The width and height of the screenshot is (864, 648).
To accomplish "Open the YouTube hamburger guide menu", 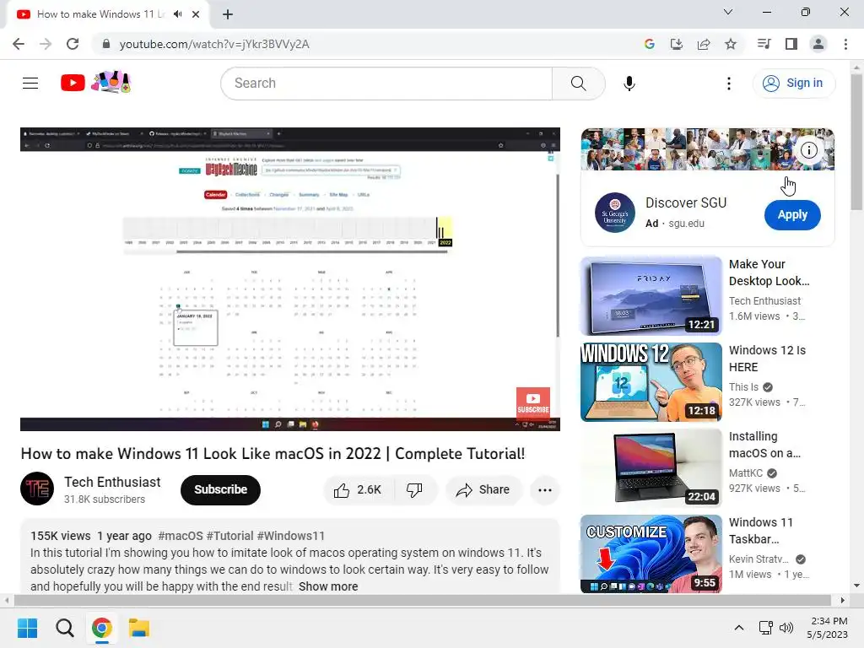I will tap(30, 84).
